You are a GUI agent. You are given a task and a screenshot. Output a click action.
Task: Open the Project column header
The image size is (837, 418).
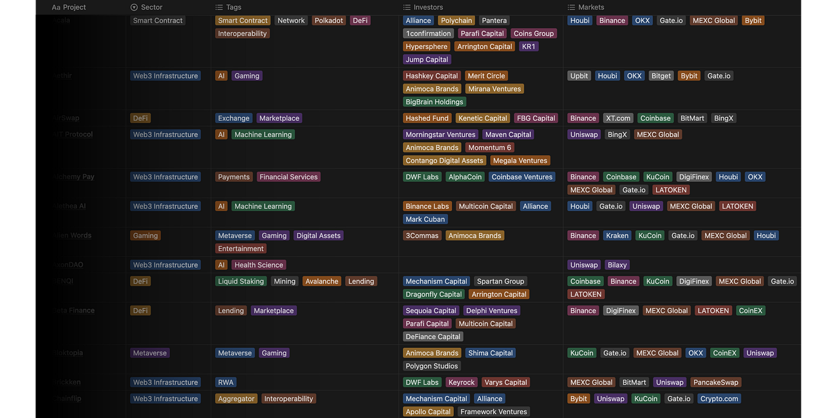pos(69,7)
